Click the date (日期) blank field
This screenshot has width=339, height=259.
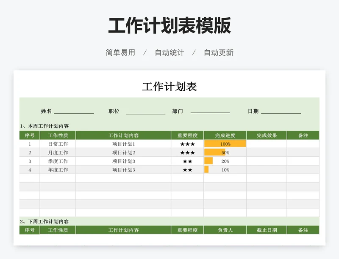pos(281,112)
